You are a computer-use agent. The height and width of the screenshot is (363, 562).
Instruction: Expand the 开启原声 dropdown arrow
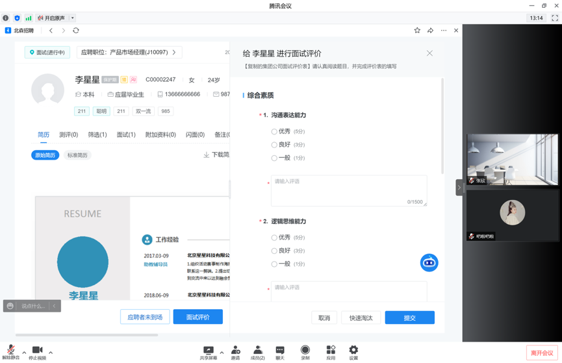(x=72, y=18)
